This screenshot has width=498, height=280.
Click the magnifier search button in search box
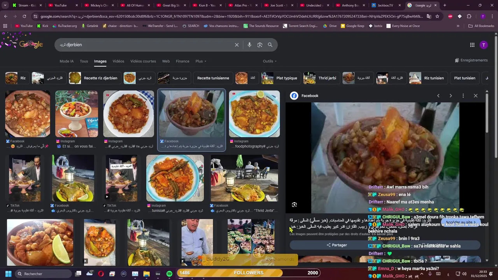coord(270,45)
